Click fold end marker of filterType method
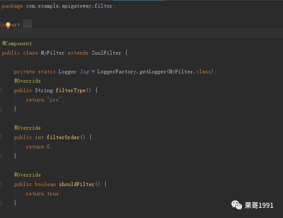Image resolution: width=283 pixels, height=218 pixels. (x=1, y=109)
